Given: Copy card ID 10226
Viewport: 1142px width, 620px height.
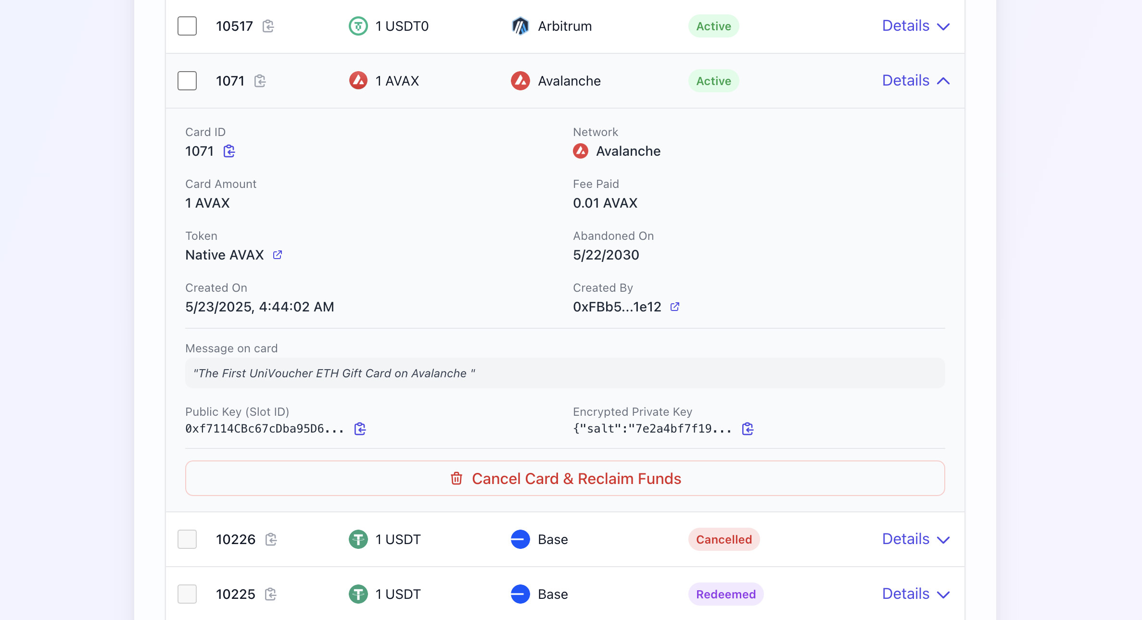Looking at the screenshot, I should click(271, 539).
